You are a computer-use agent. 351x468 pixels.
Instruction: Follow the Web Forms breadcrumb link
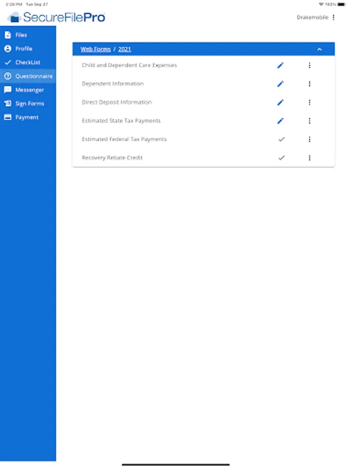(x=96, y=49)
